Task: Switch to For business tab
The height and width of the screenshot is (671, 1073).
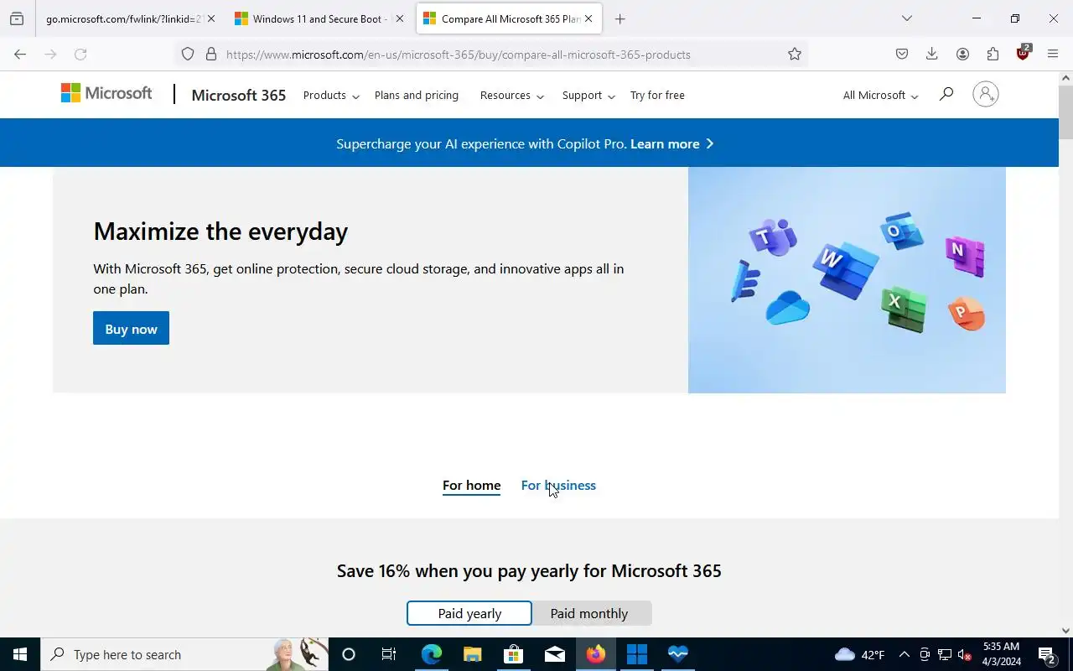Action: (x=558, y=486)
